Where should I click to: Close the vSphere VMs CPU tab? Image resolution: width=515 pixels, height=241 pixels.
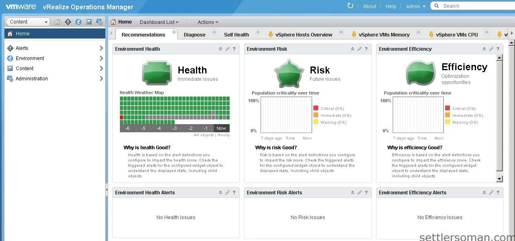pos(487,32)
